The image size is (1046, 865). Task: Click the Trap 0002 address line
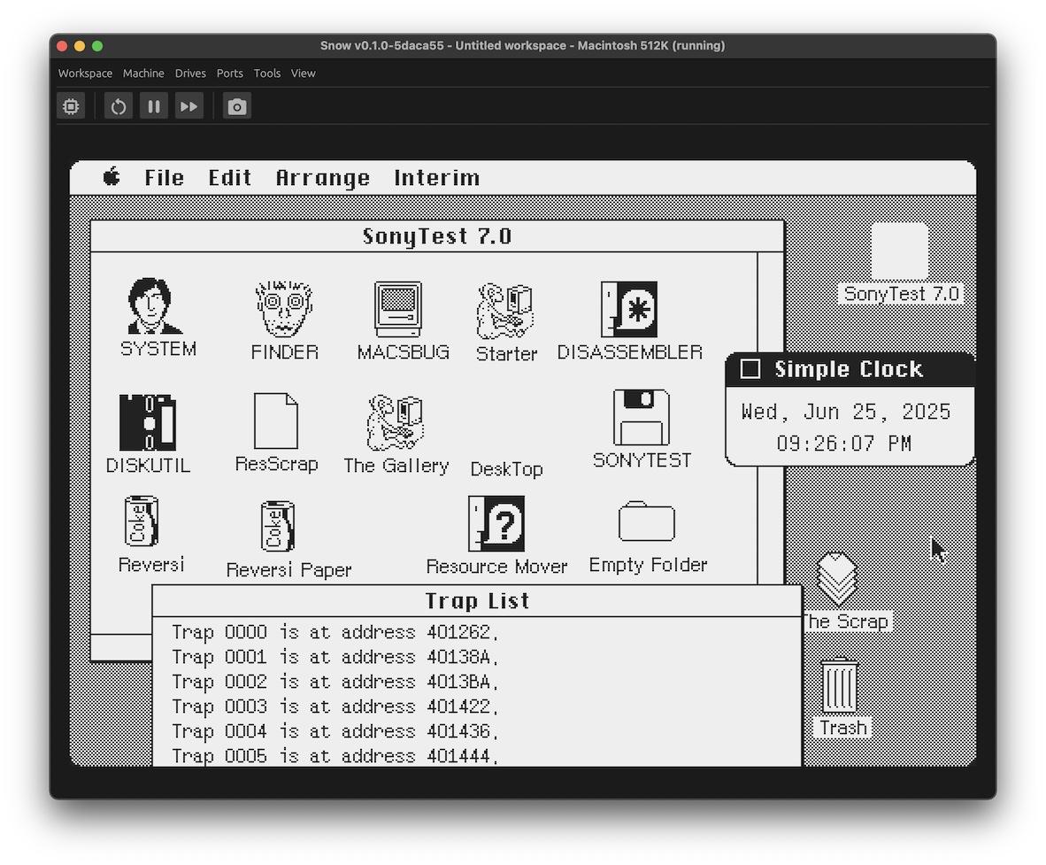tap(335, 682)
